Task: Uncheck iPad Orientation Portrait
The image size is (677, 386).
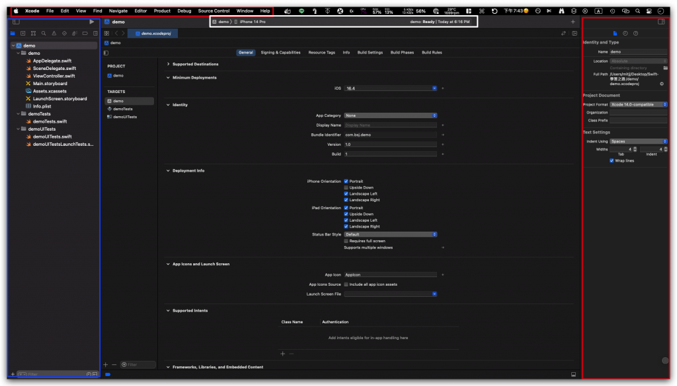Action: [x=346, y=208]
